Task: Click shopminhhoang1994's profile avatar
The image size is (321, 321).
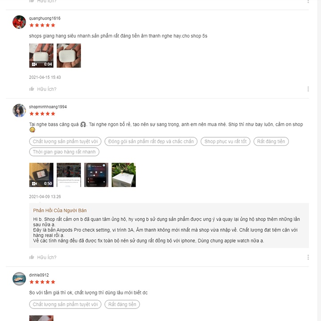Action: tap(19, 111)
